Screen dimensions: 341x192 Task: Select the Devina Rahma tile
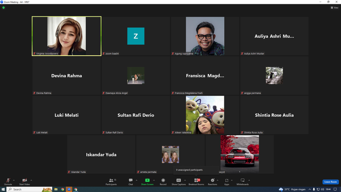[67, 76]
